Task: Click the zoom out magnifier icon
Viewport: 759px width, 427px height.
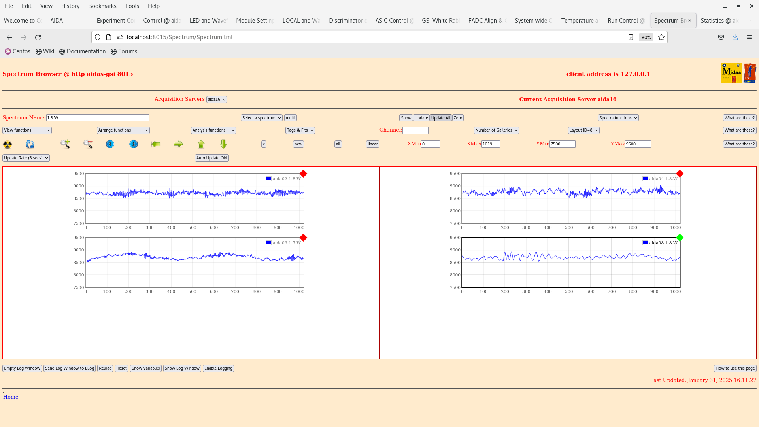Action: (x=88, y=144)
